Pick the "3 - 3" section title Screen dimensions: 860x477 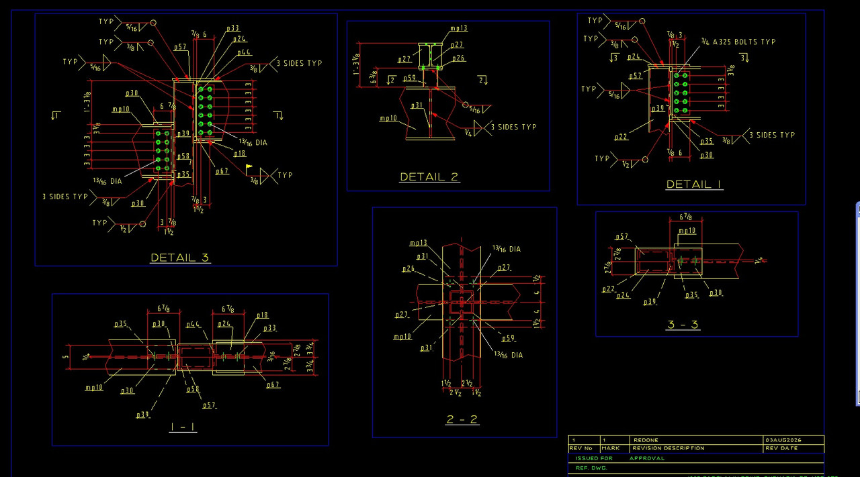(683, 325)
